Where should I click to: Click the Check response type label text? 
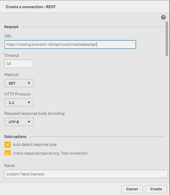coord(50,153)
